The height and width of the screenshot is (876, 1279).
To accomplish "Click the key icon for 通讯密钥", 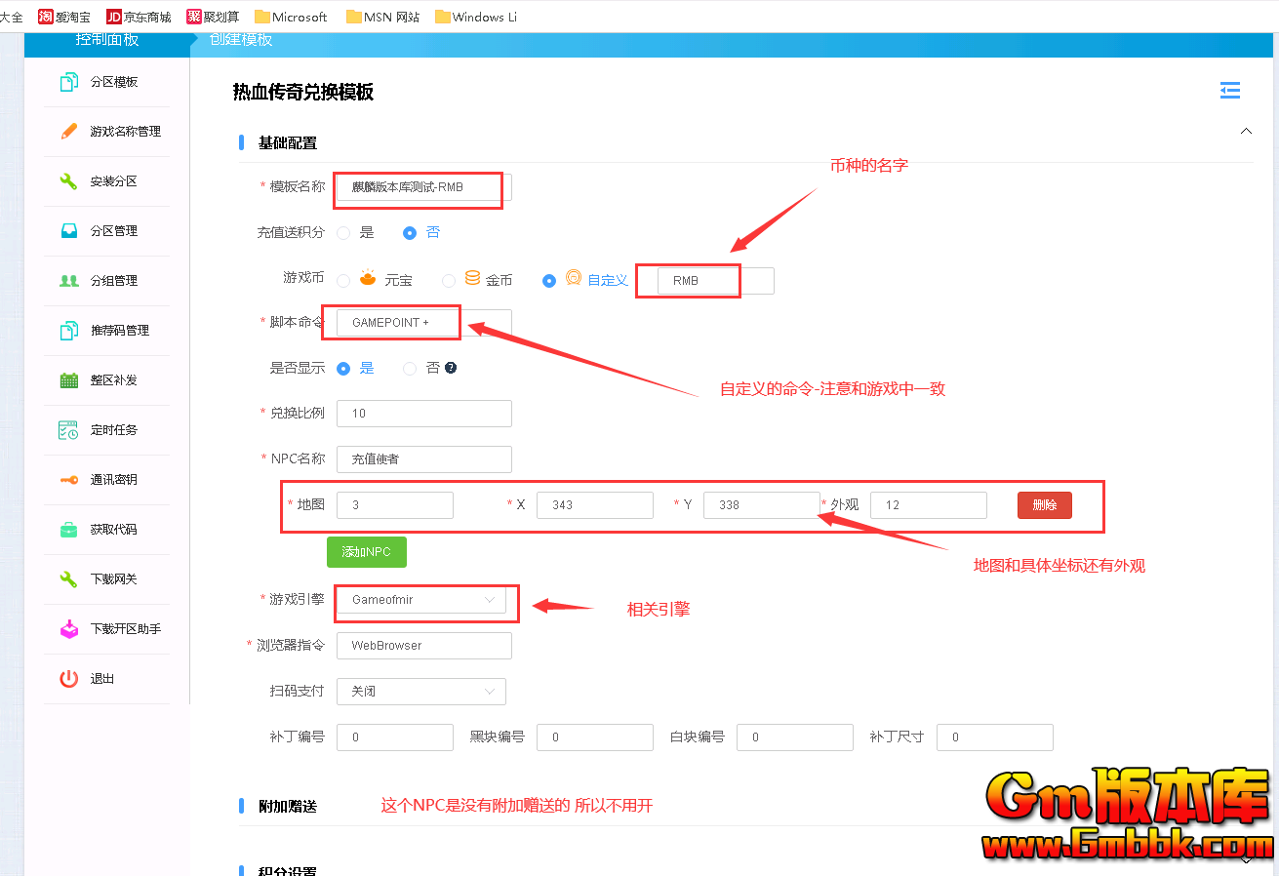I will tap(68, 480).
